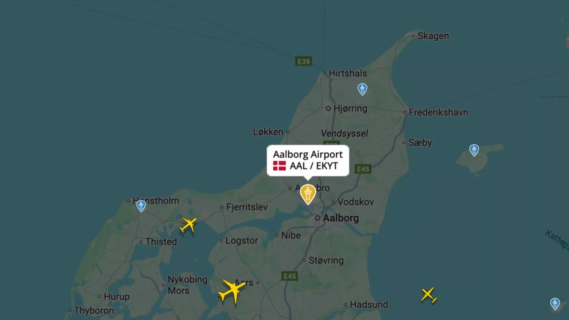Click the Vendsyssel region label
Image resolution: width=569 pixels, height=320 pixels.
pyautogui.click(x=344, y=133)
